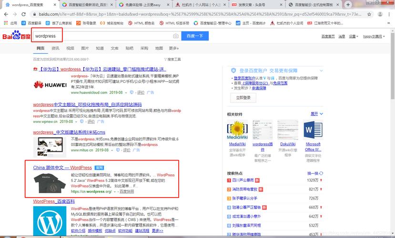Click the 百度快照 link
The image size is (395, 238).
(127, 192)
